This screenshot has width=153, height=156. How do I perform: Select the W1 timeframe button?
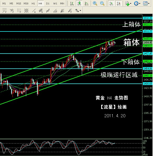[x=55, y=4]
